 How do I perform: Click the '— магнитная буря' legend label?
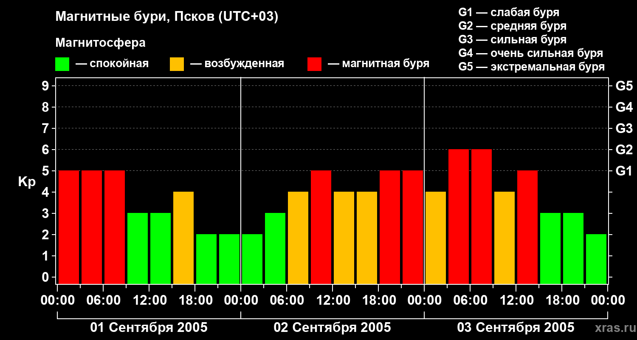[379, 64]
